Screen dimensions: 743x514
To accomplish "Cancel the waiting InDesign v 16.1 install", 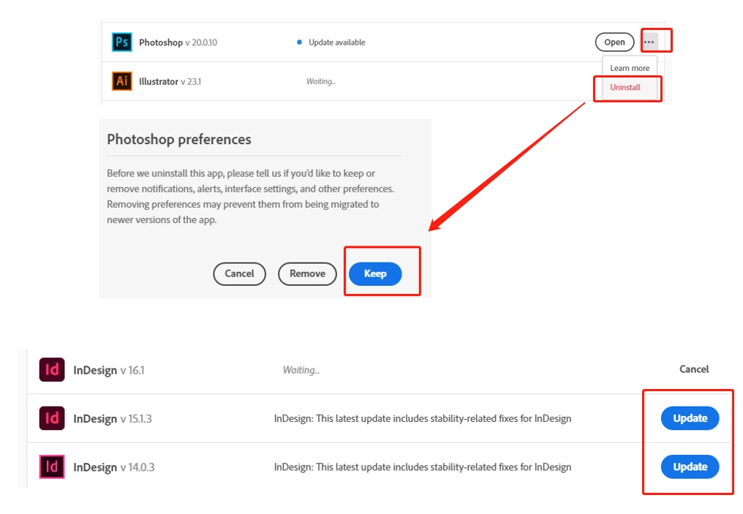I will 694,369.
